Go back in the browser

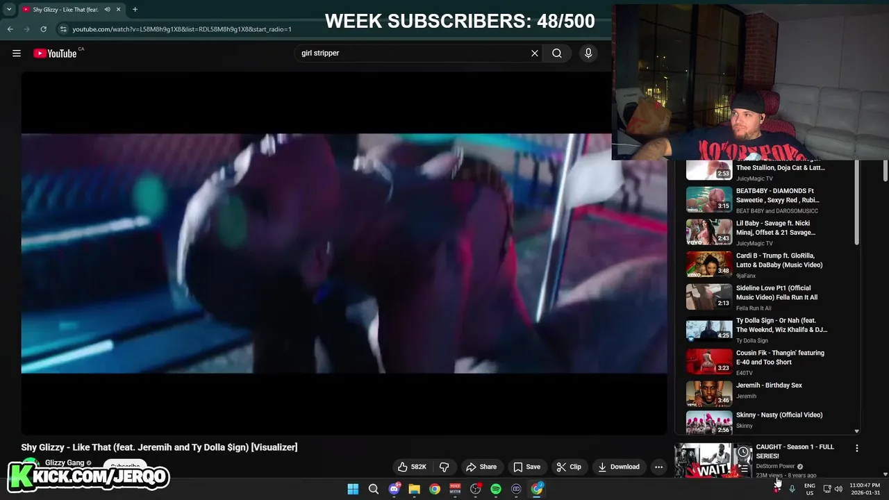coord(10,29)
